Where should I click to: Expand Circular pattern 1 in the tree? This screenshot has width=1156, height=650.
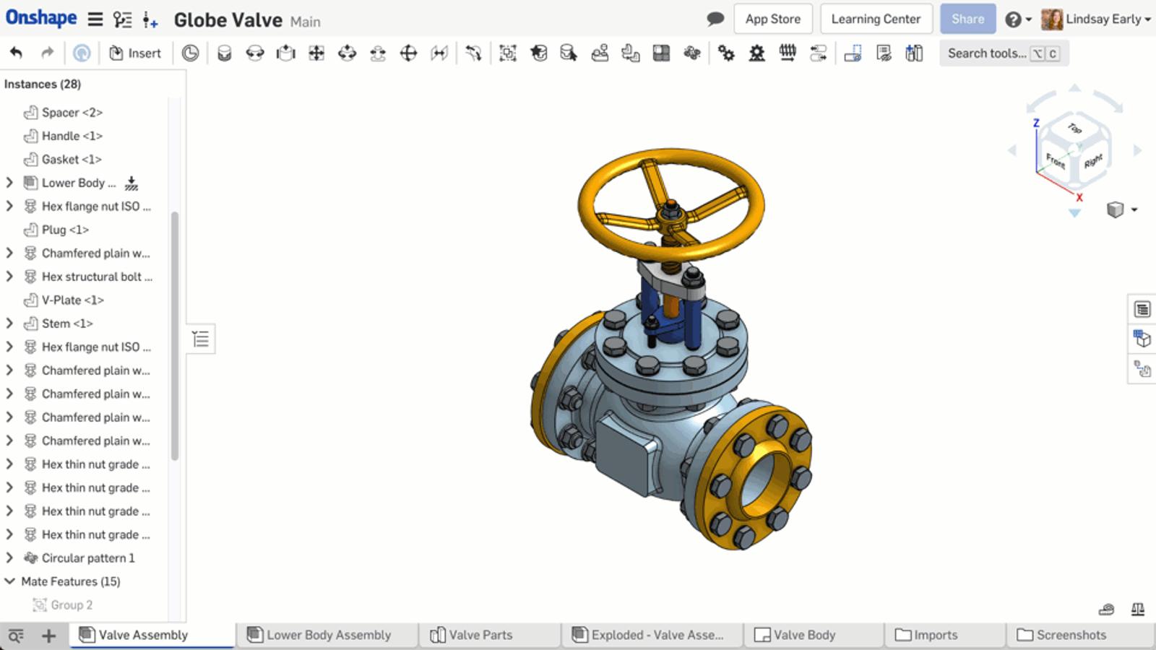[x=9, y=558]
